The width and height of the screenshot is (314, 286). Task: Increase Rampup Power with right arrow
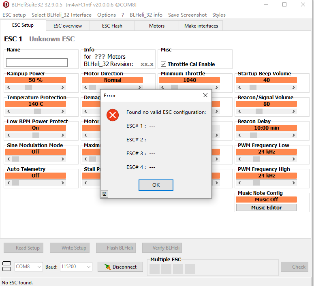click(63, 88)
